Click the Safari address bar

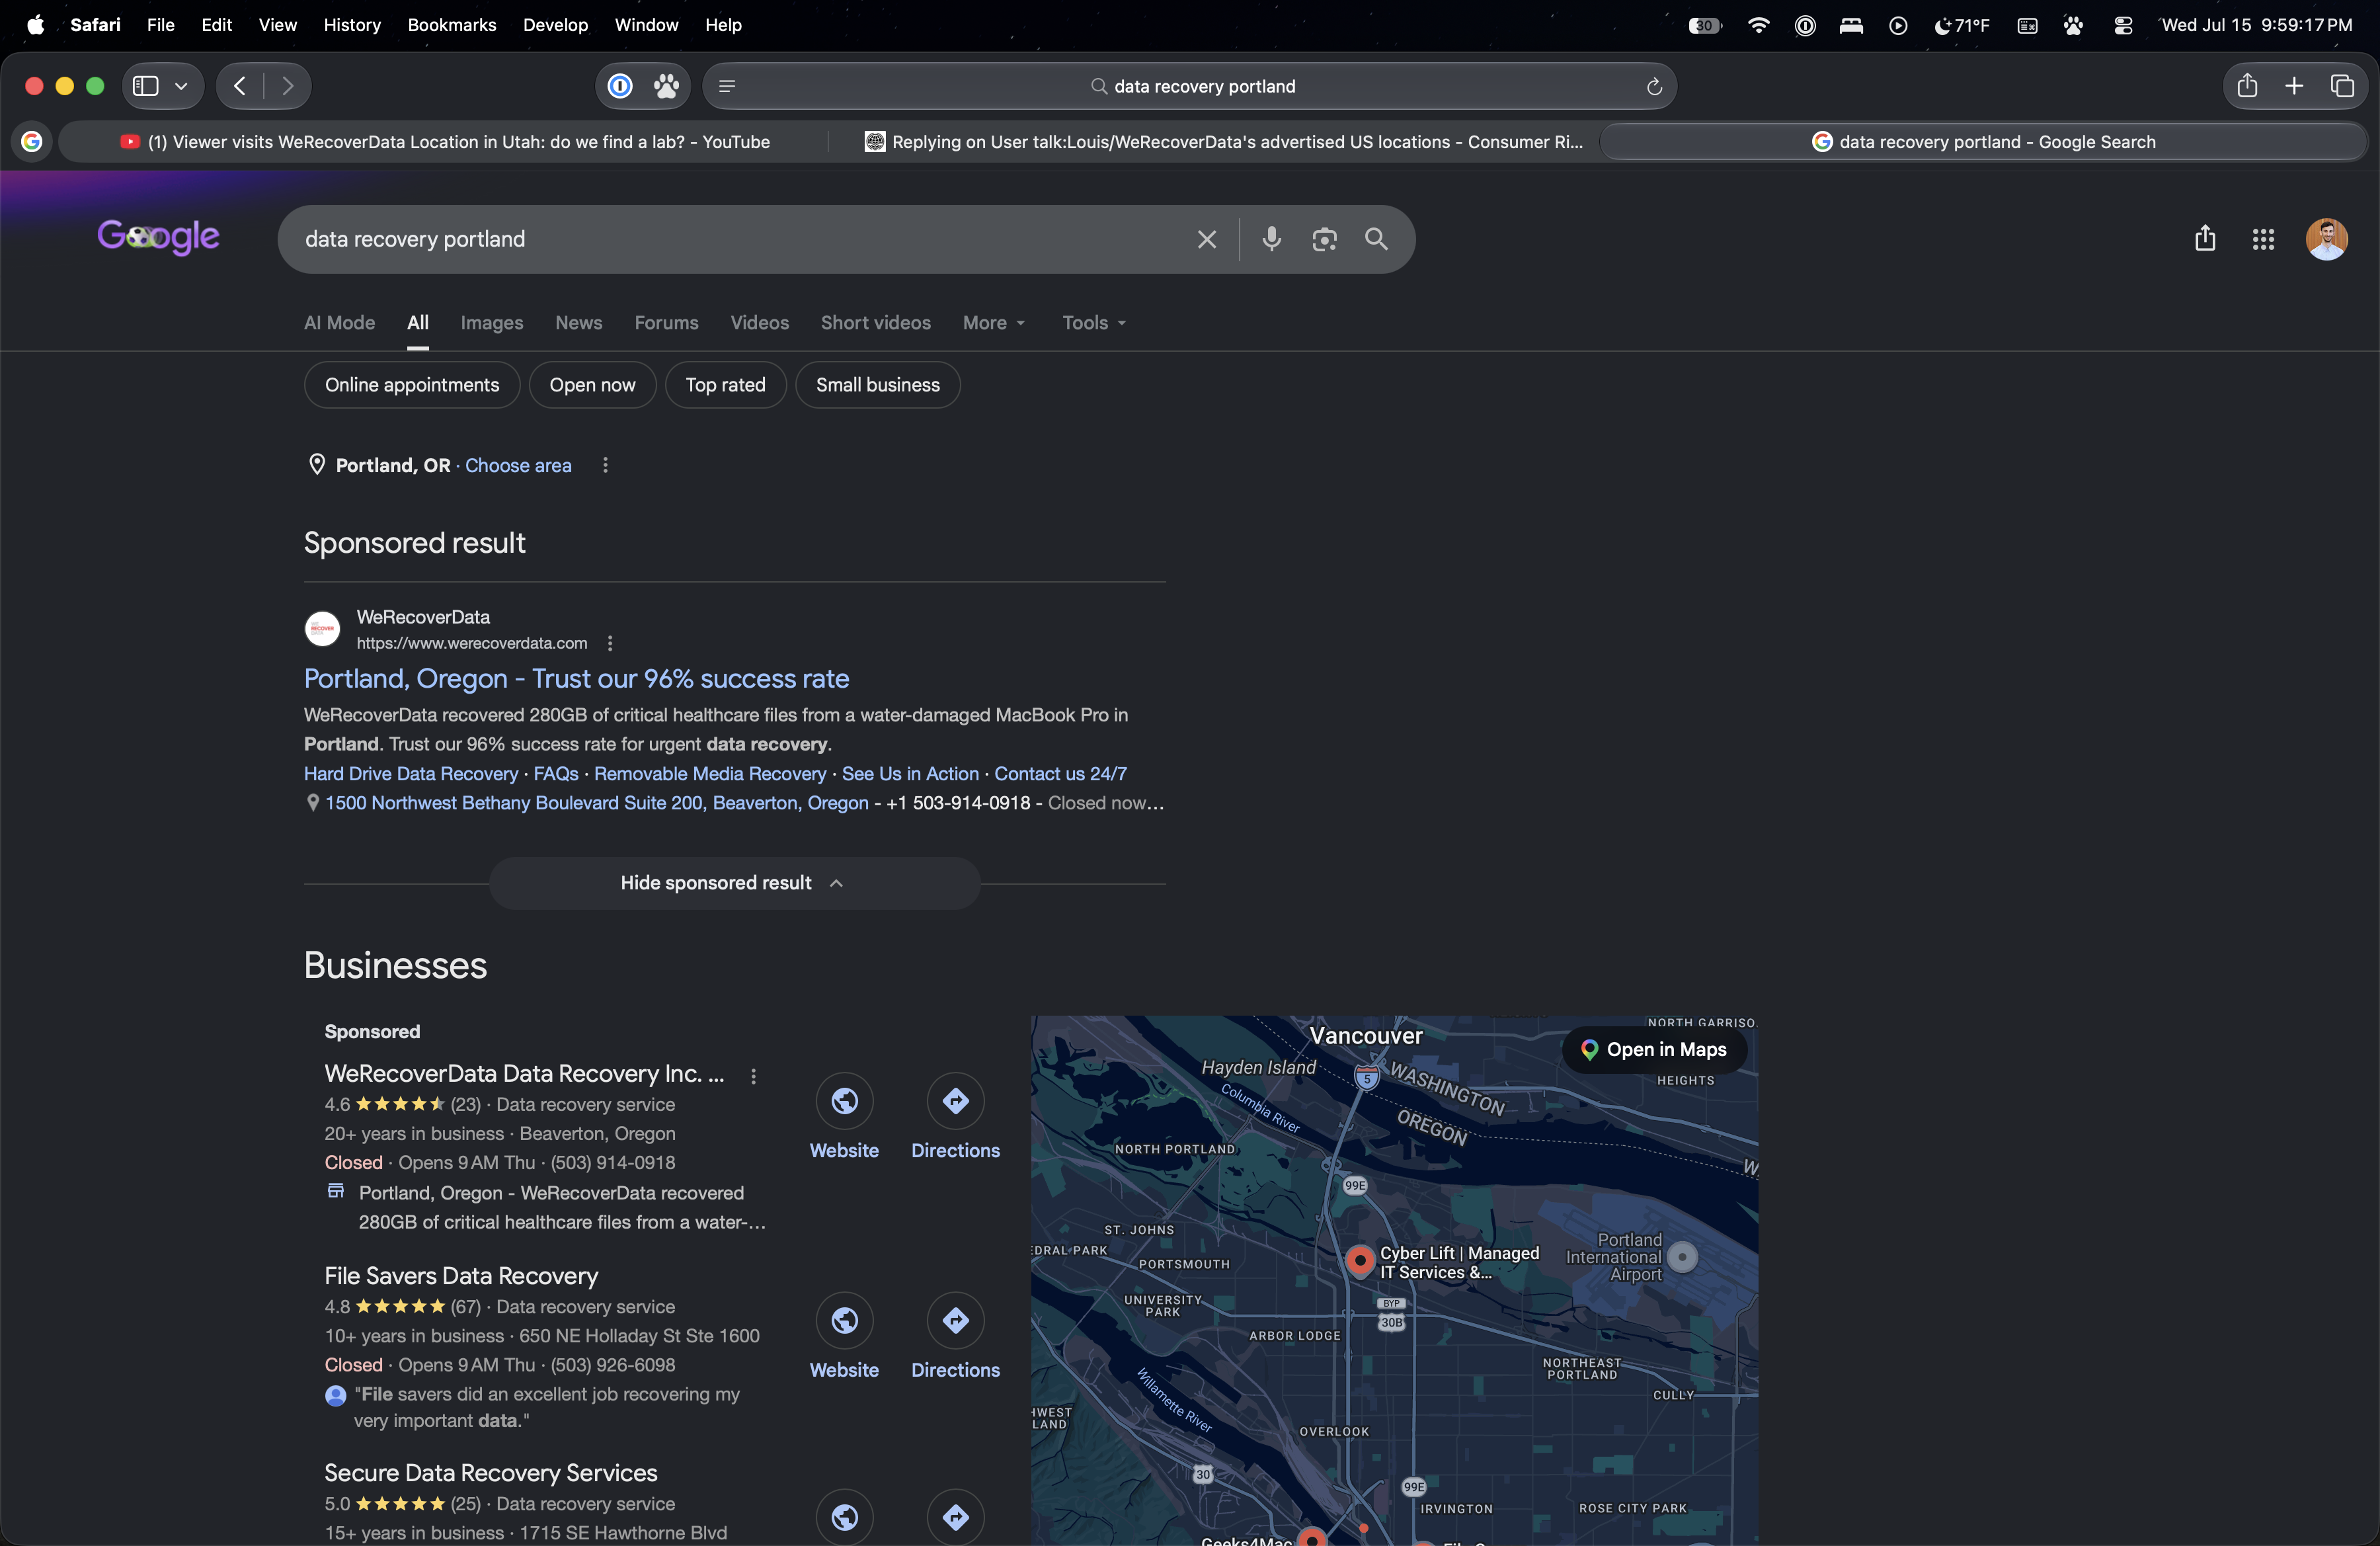1190,86
